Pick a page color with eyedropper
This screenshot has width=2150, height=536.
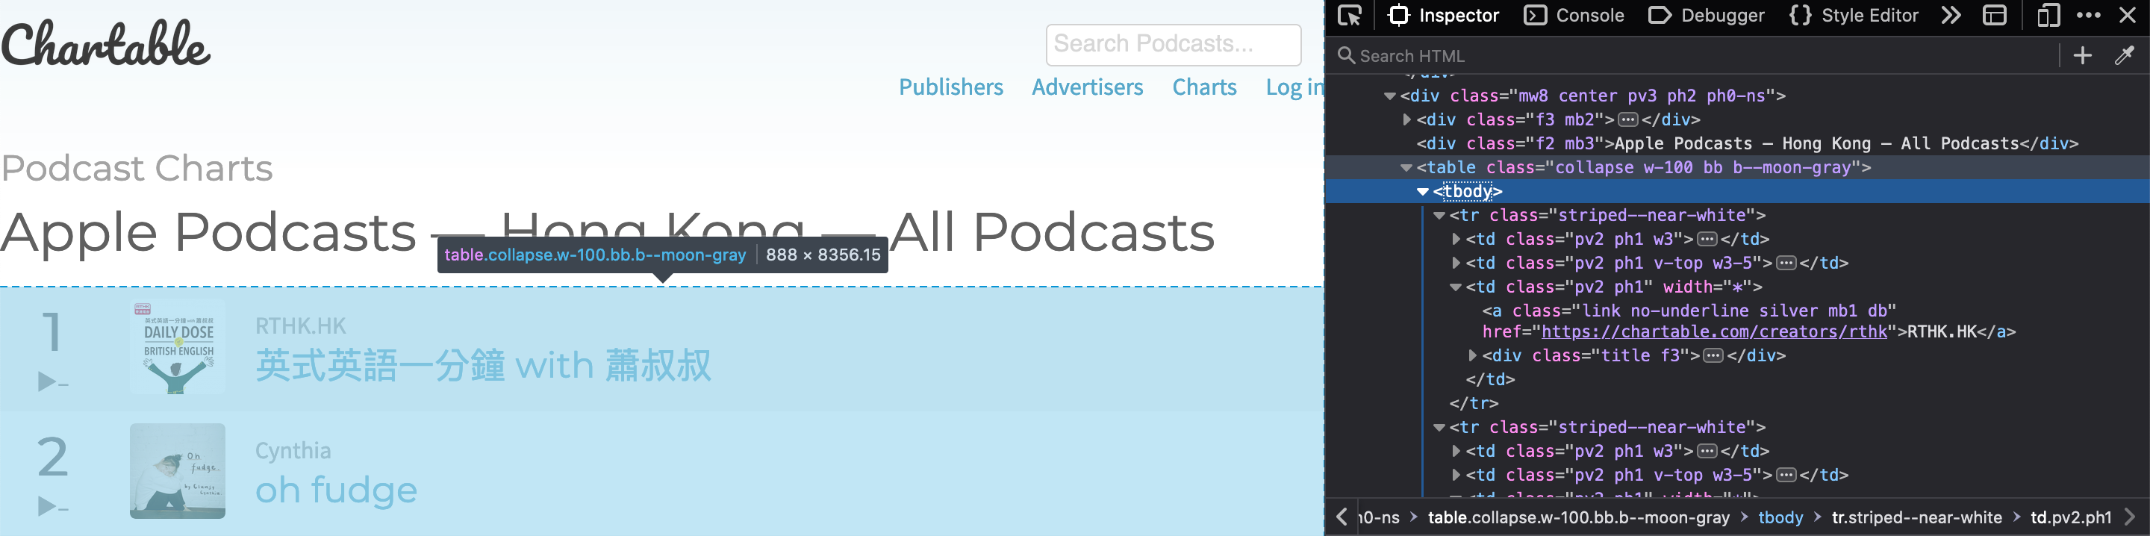[x=2124, y=56]
